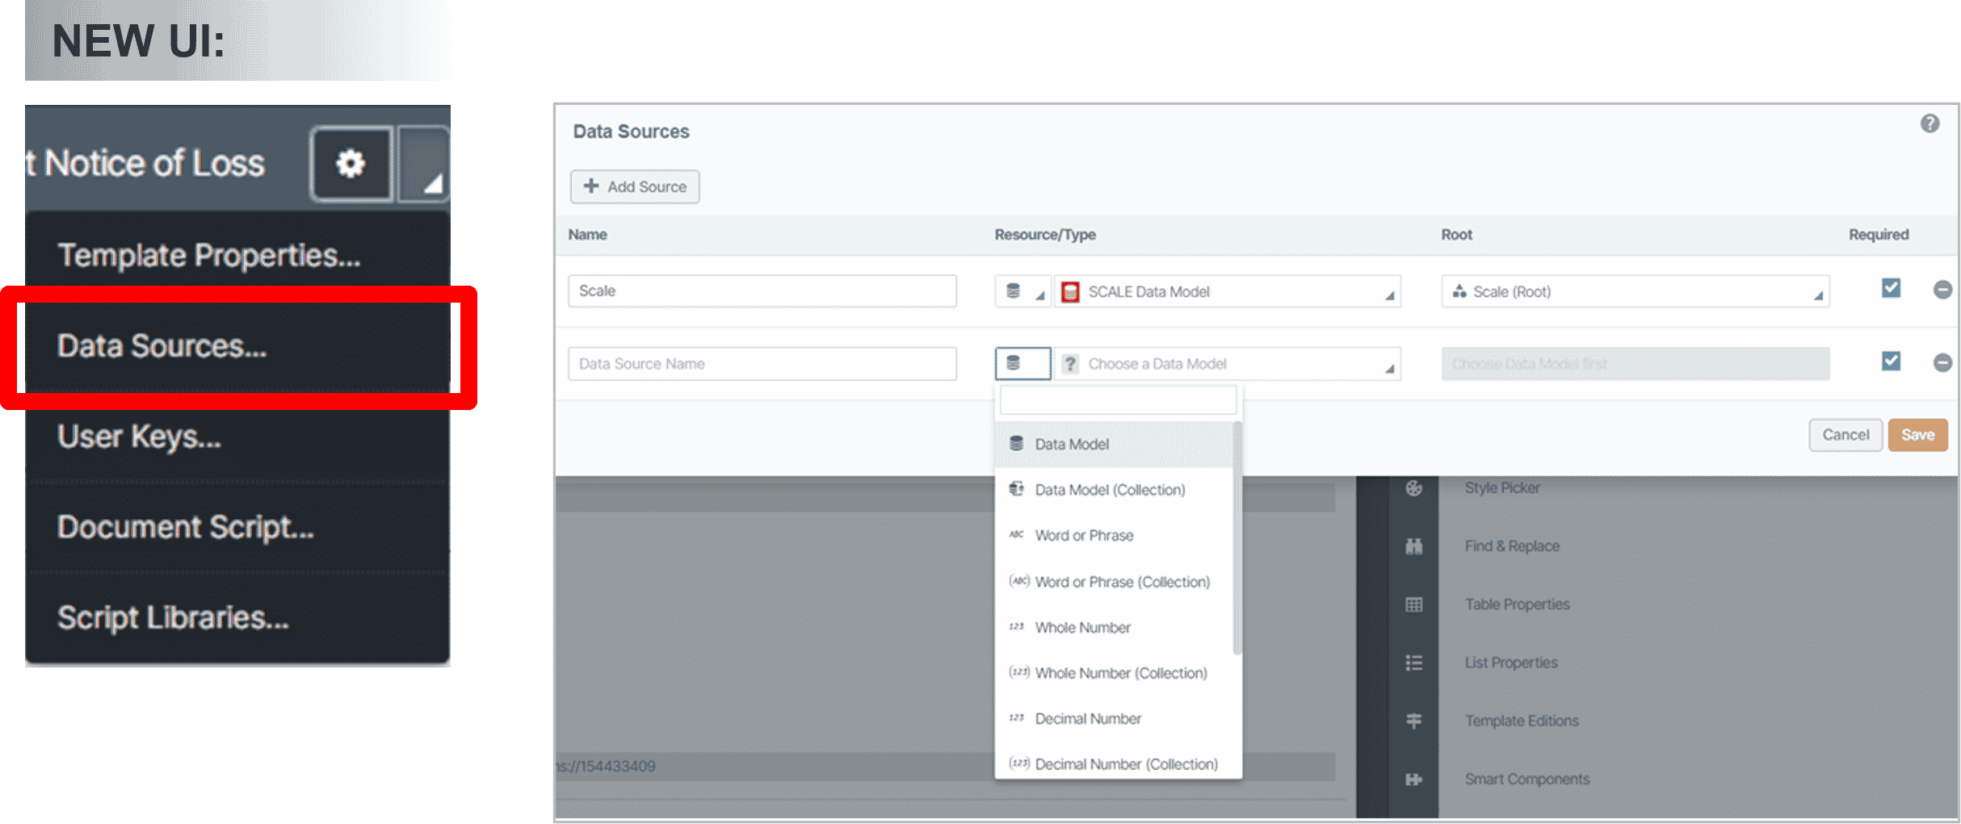Remove the second data source row
The image size is (1961, 824).
click(1942, 363)
